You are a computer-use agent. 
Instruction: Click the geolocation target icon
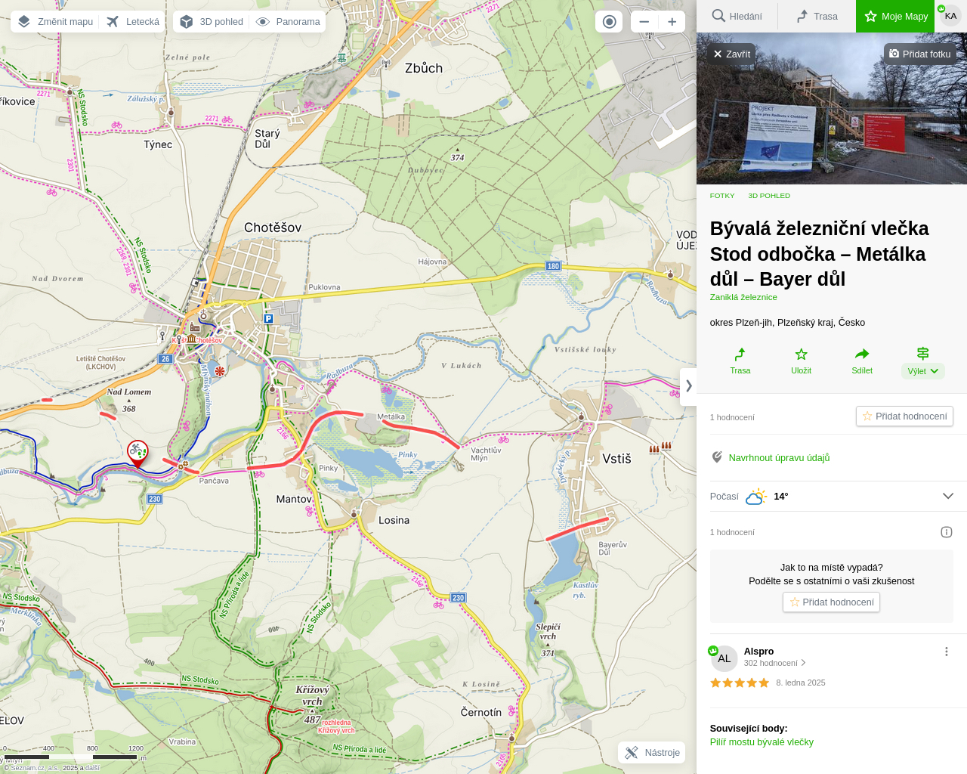609,22
